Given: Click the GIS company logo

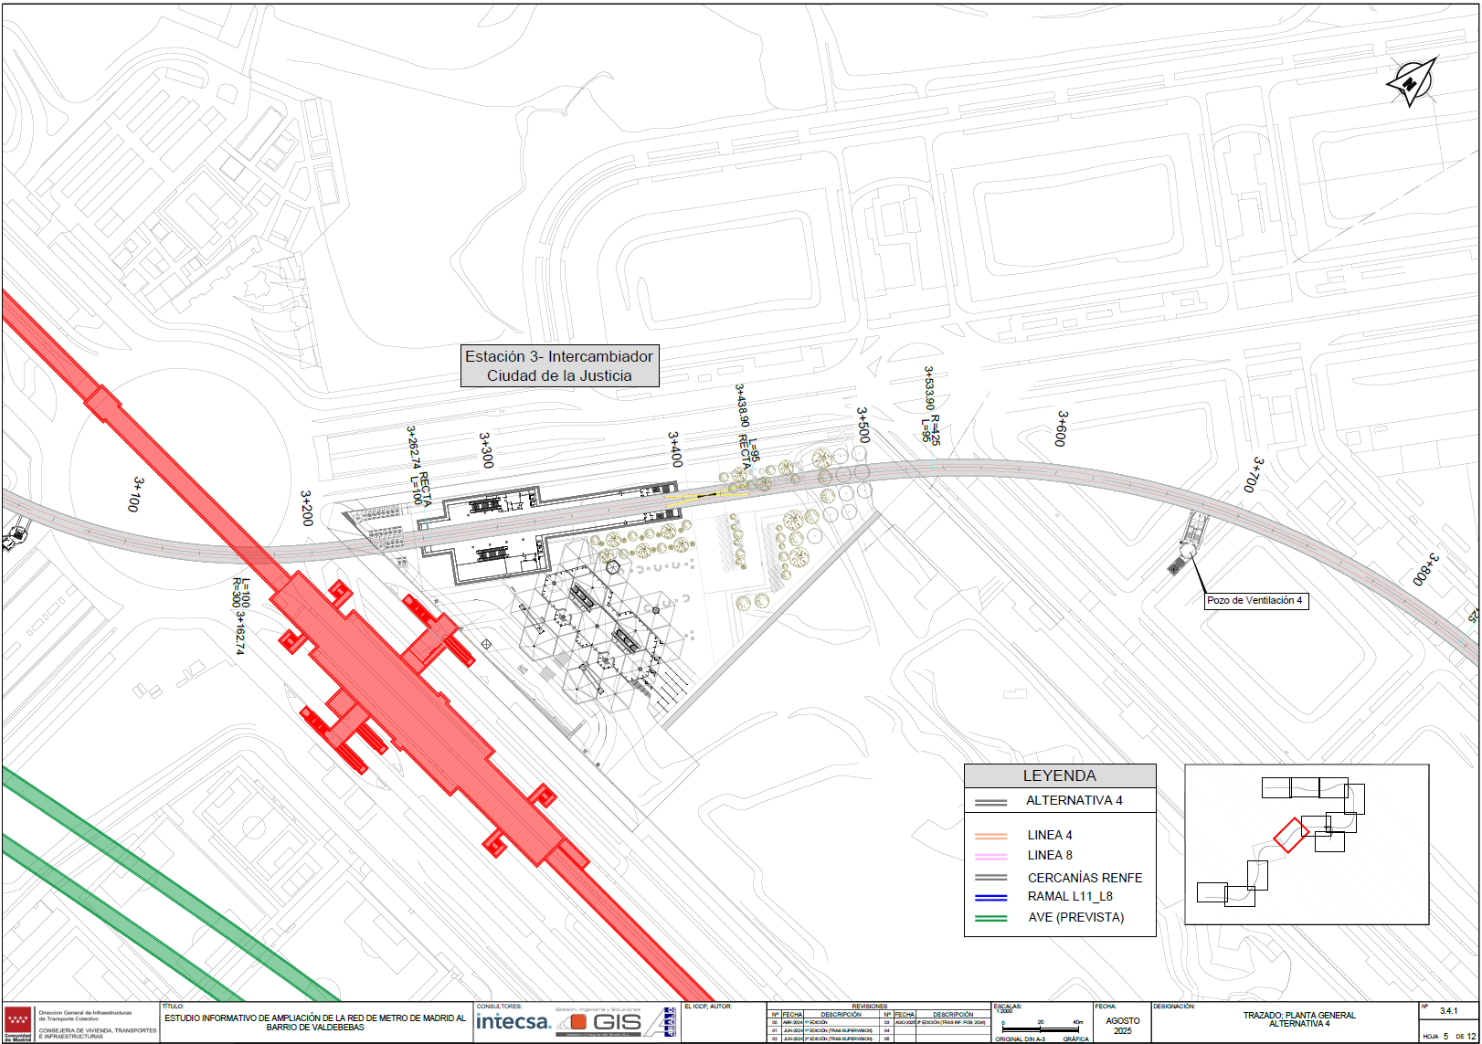Looking at the screenshot, I should [605, 1022].
